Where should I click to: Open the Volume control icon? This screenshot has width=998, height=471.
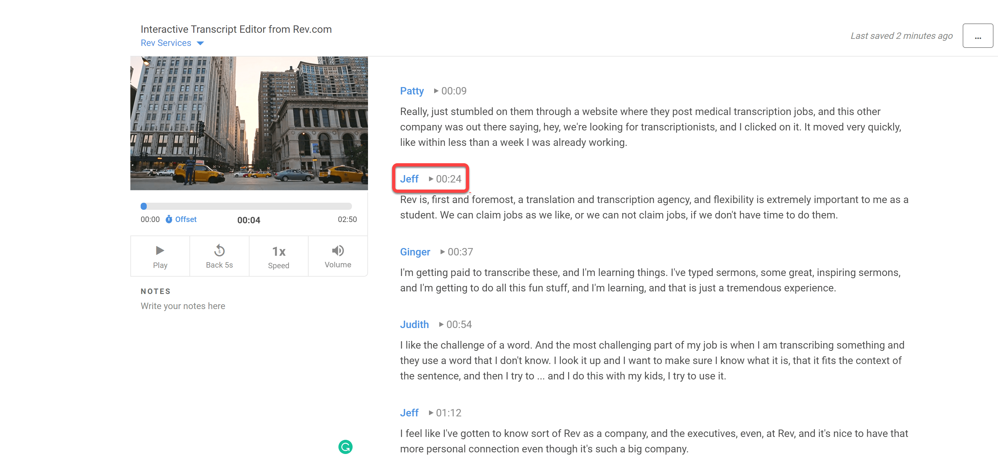click(337, 251)
